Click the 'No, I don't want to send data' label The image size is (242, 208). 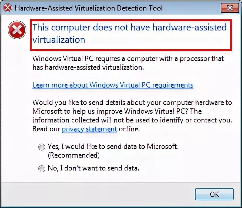click(x=93, y=168)
